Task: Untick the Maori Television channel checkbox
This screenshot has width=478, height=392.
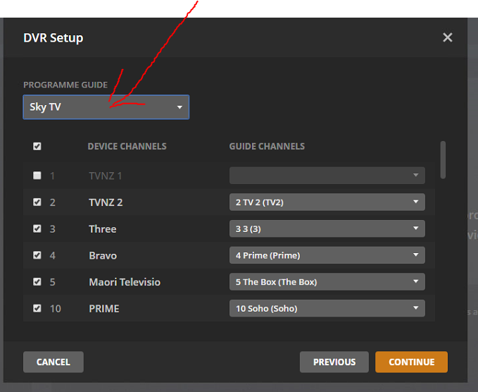Action: pos(37,282)
